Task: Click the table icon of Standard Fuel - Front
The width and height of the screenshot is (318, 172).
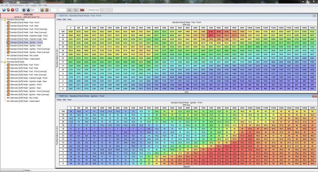Action: tap(8, 23)
